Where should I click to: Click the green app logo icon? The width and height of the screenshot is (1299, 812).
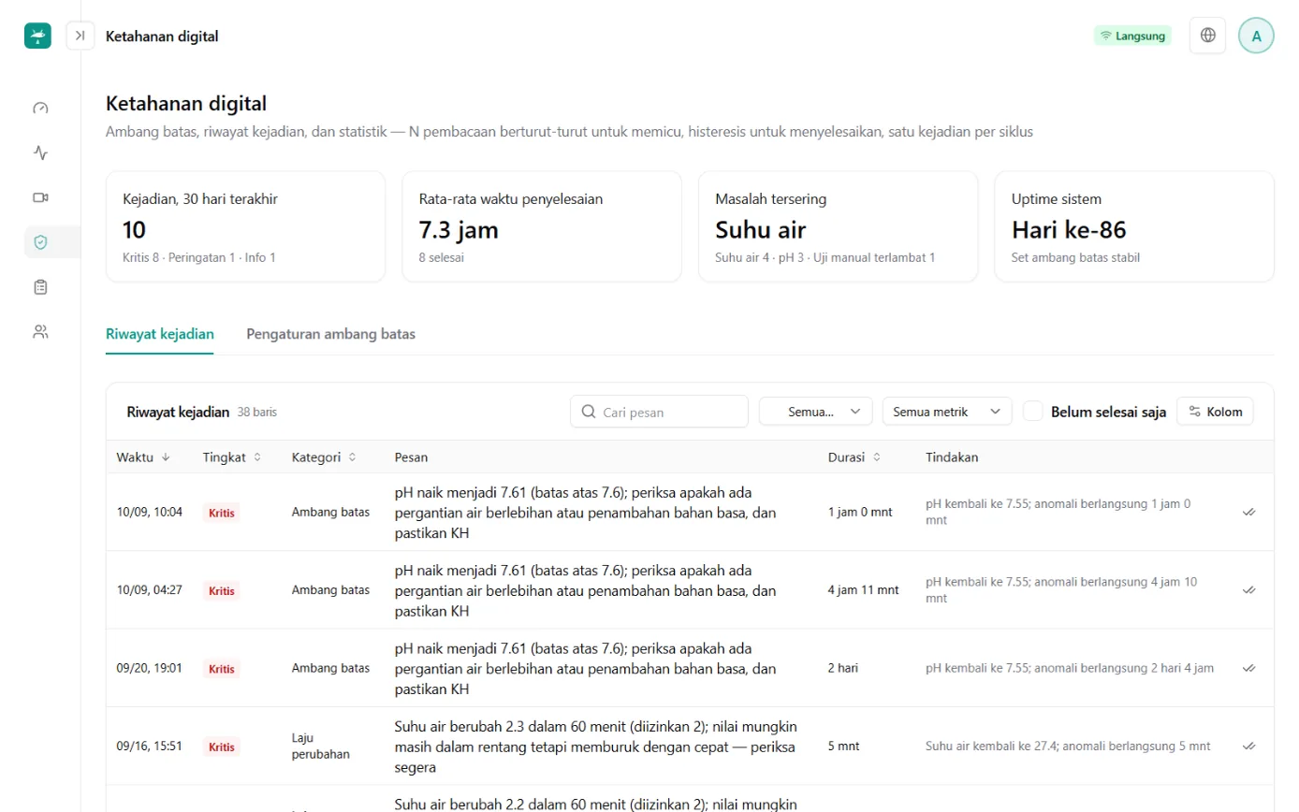(37, 36)
